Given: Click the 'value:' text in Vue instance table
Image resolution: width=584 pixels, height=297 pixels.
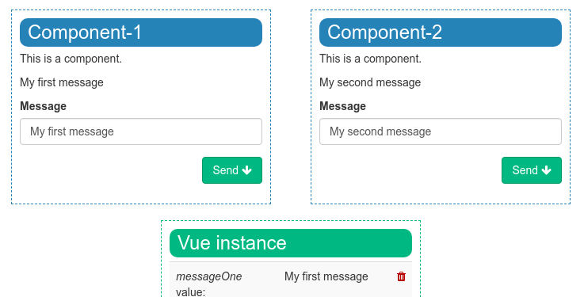Looking at the screenshot, I should tap(191, 291).
